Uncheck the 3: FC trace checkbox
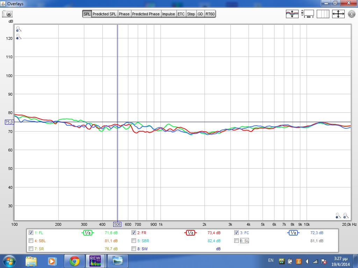Image resolution: width=358 pixels, height=268 pixels. tap(237, 232)
